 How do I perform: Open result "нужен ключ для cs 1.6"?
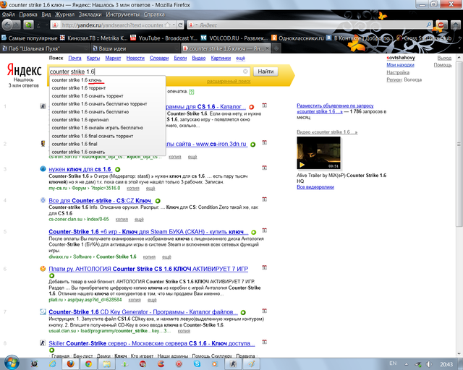tap(80, 169)
